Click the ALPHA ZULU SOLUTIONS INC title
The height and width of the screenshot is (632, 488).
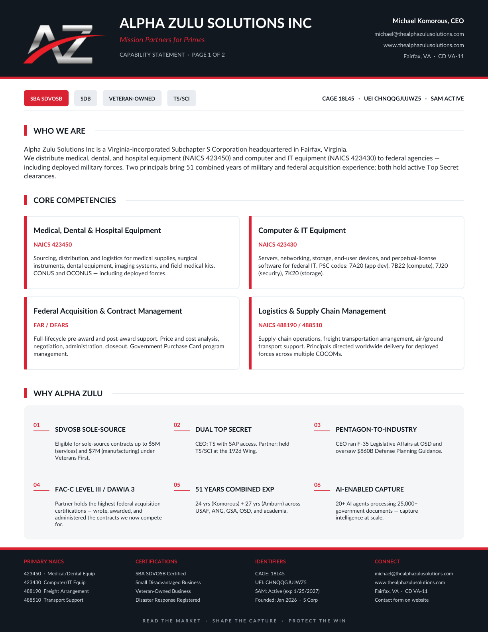pos(216,23)
